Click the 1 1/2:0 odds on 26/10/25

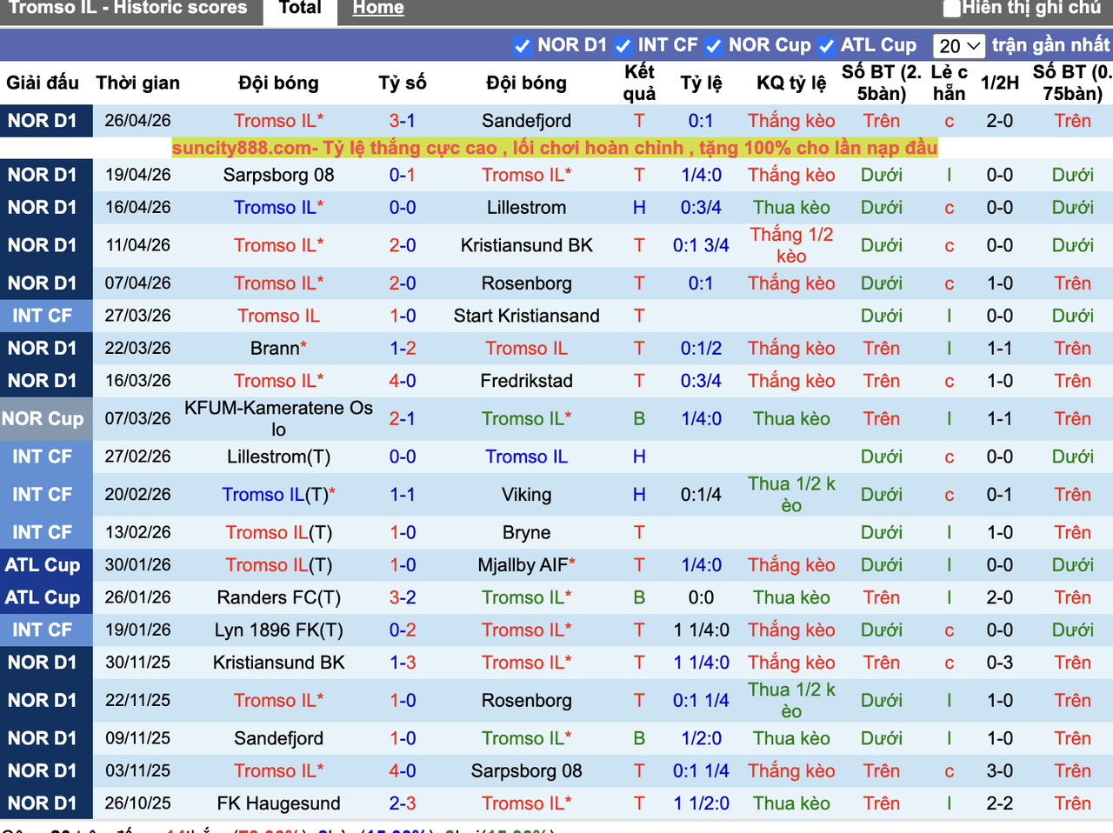[701, 803]
